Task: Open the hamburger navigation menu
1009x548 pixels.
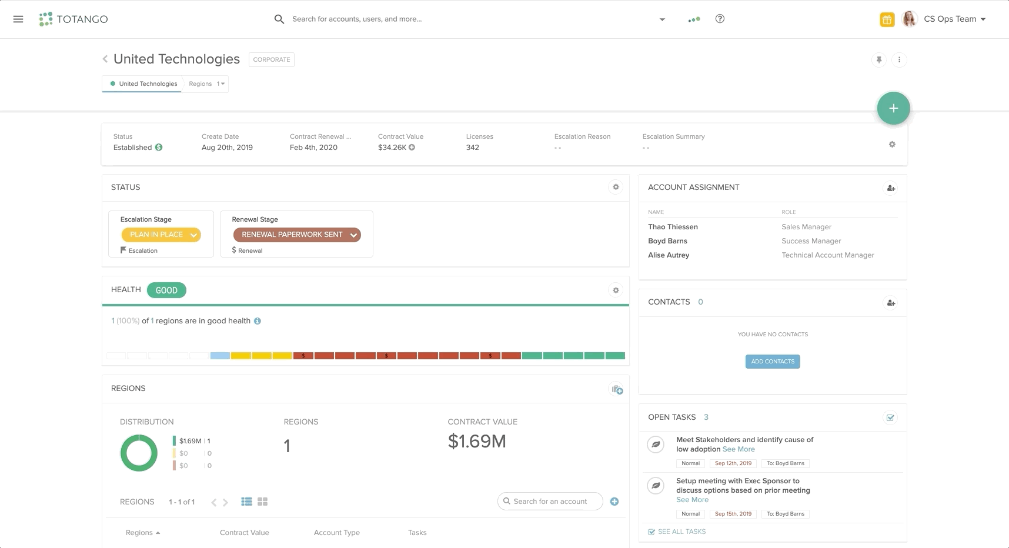Action: 18,19
